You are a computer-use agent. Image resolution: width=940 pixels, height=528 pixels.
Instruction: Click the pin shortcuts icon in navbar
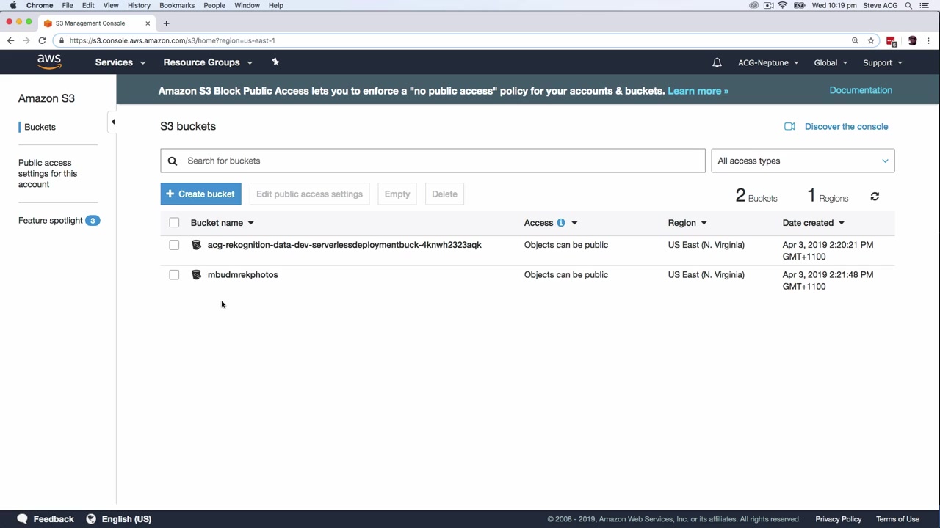coord(275,62)
